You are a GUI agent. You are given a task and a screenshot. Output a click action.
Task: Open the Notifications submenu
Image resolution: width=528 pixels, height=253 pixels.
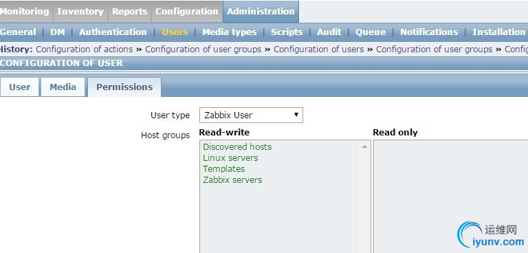(x=429, y=32)
